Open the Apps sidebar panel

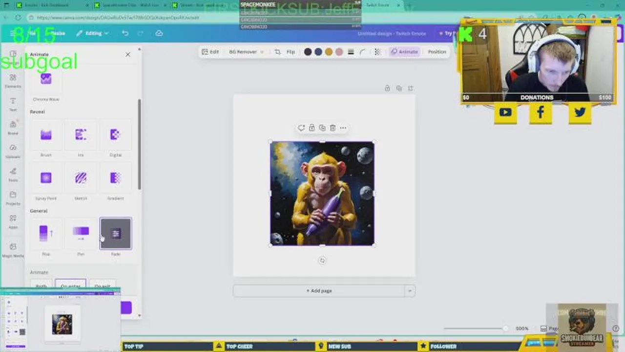(x=13, y=221)
